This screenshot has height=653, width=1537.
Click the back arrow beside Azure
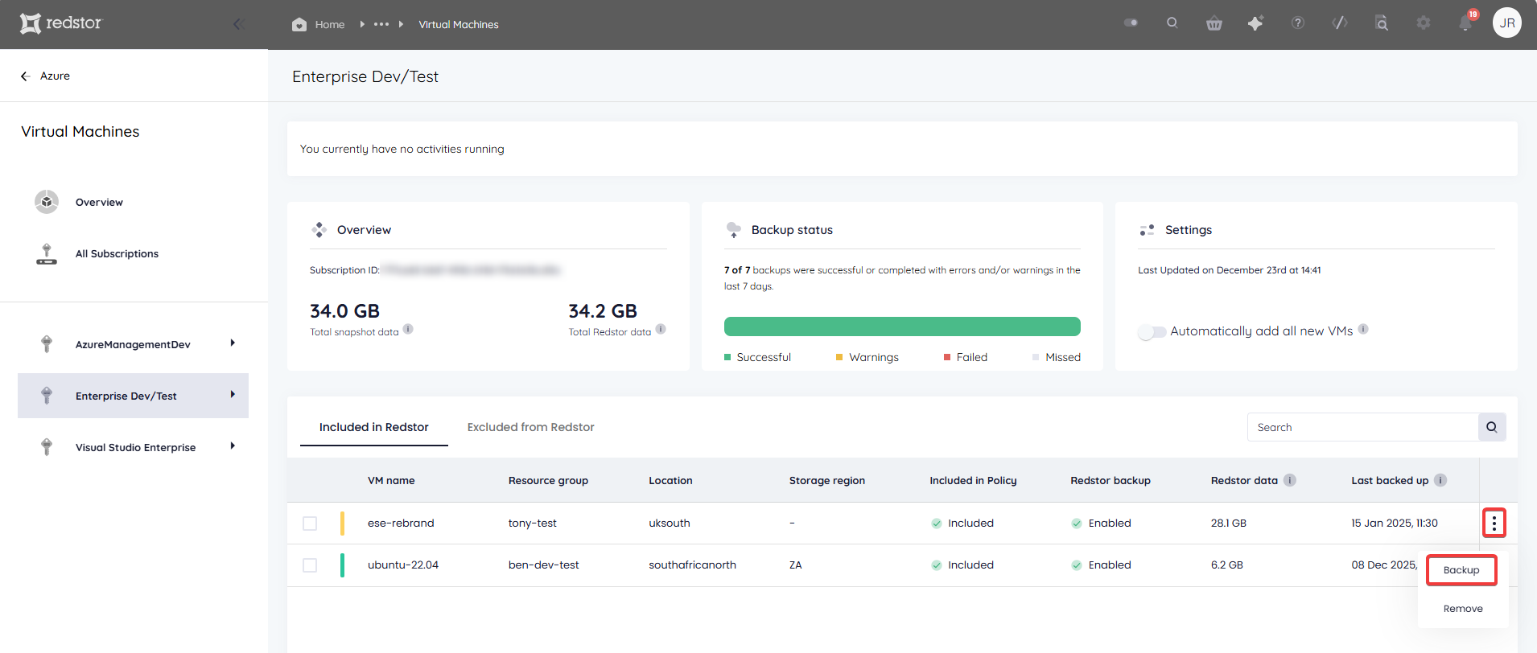(x=26, y=76)
